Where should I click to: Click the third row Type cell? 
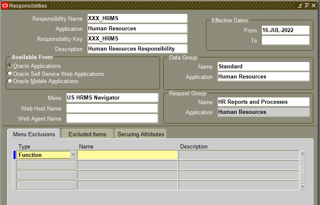click(47, 175)
